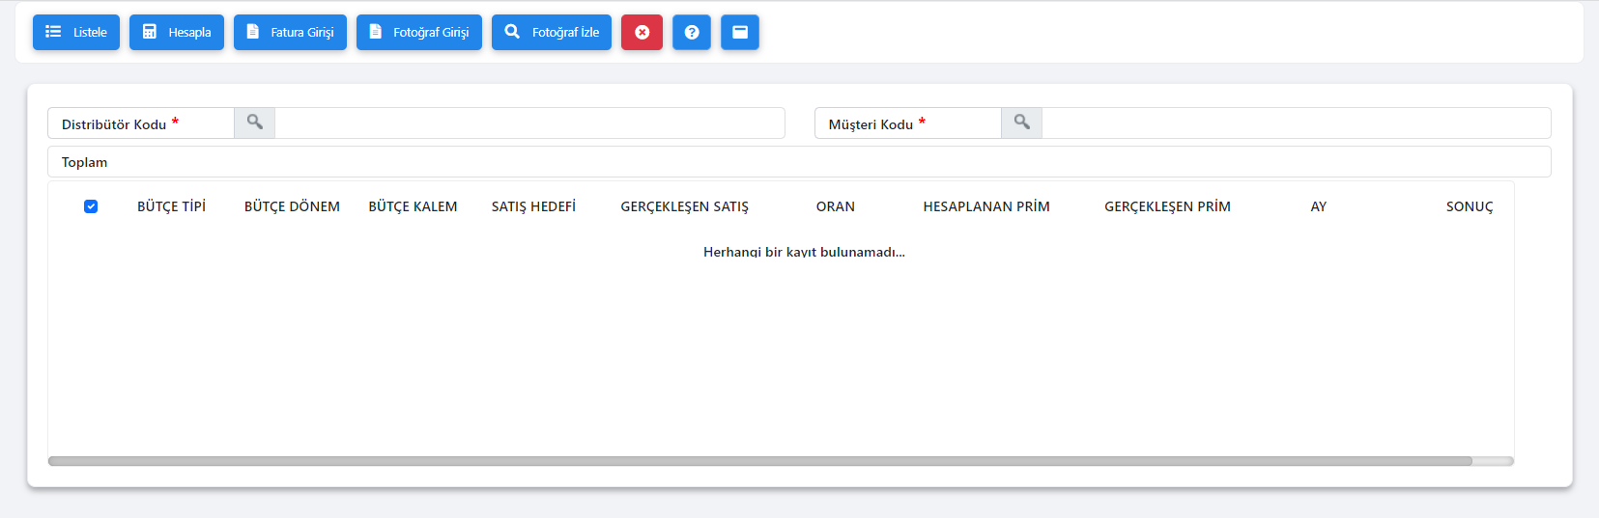This screenshot has height=518, width=1599.
Task: Open Fatura Girişi
Action: coord(290,32)
